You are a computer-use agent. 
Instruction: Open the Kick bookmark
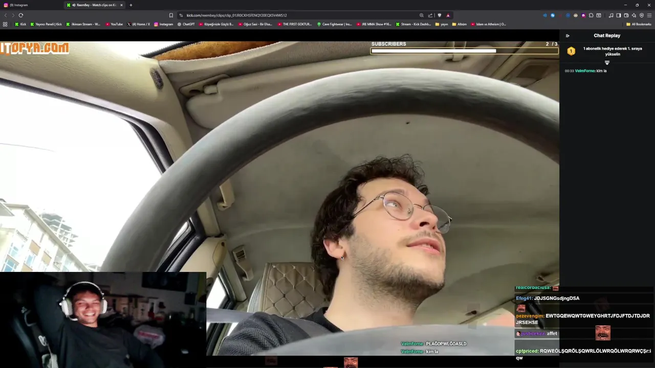[x=20, y=24]
